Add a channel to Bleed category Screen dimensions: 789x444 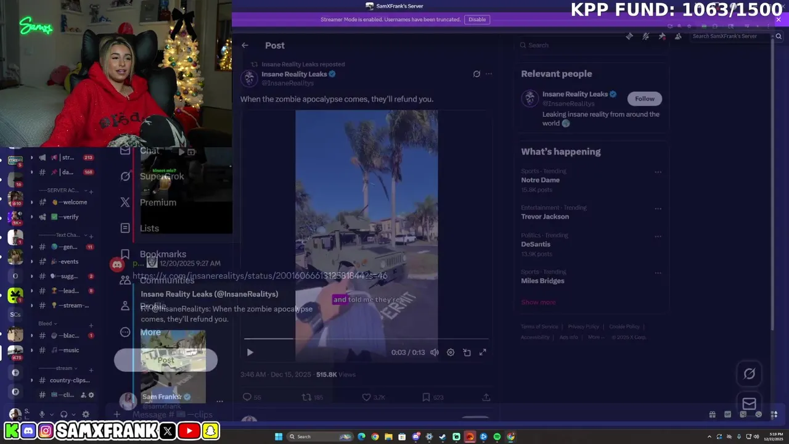(x=91, y=325)
